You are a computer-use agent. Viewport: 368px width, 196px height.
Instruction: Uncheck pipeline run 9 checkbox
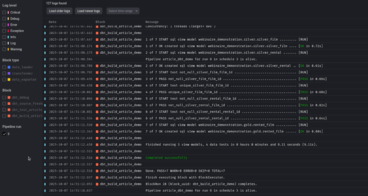[4, 134]
